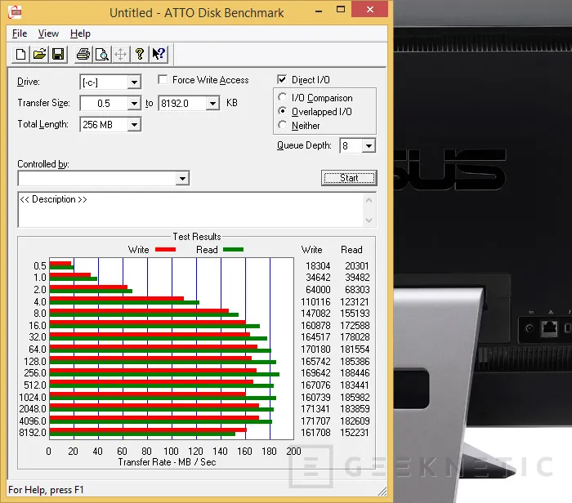Click the context help arrow-question icon
Viewport: 572px width, 503px height.
coord(159,55)
